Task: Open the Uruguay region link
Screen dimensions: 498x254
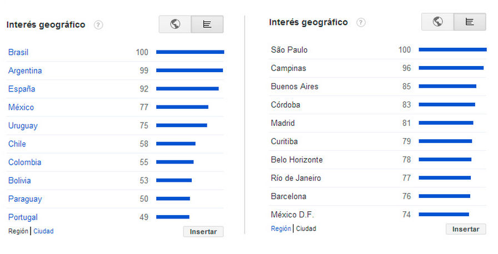Action: pyautogui.click(x=23, y=125)
